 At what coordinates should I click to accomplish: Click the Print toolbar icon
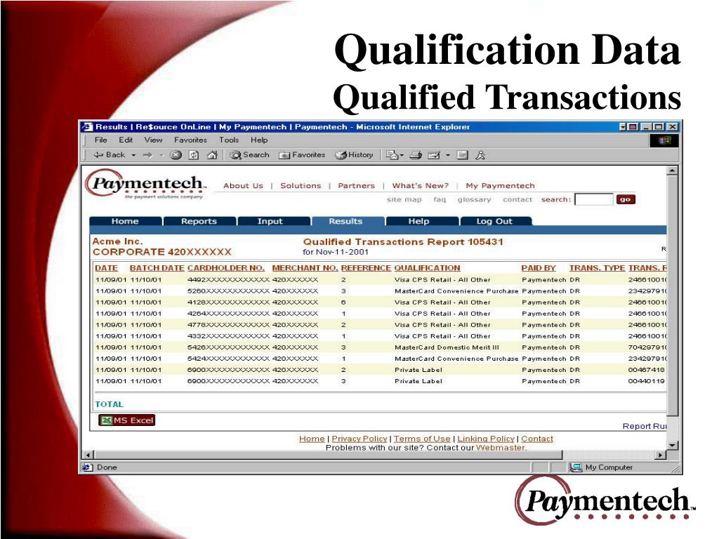[416, 155]
